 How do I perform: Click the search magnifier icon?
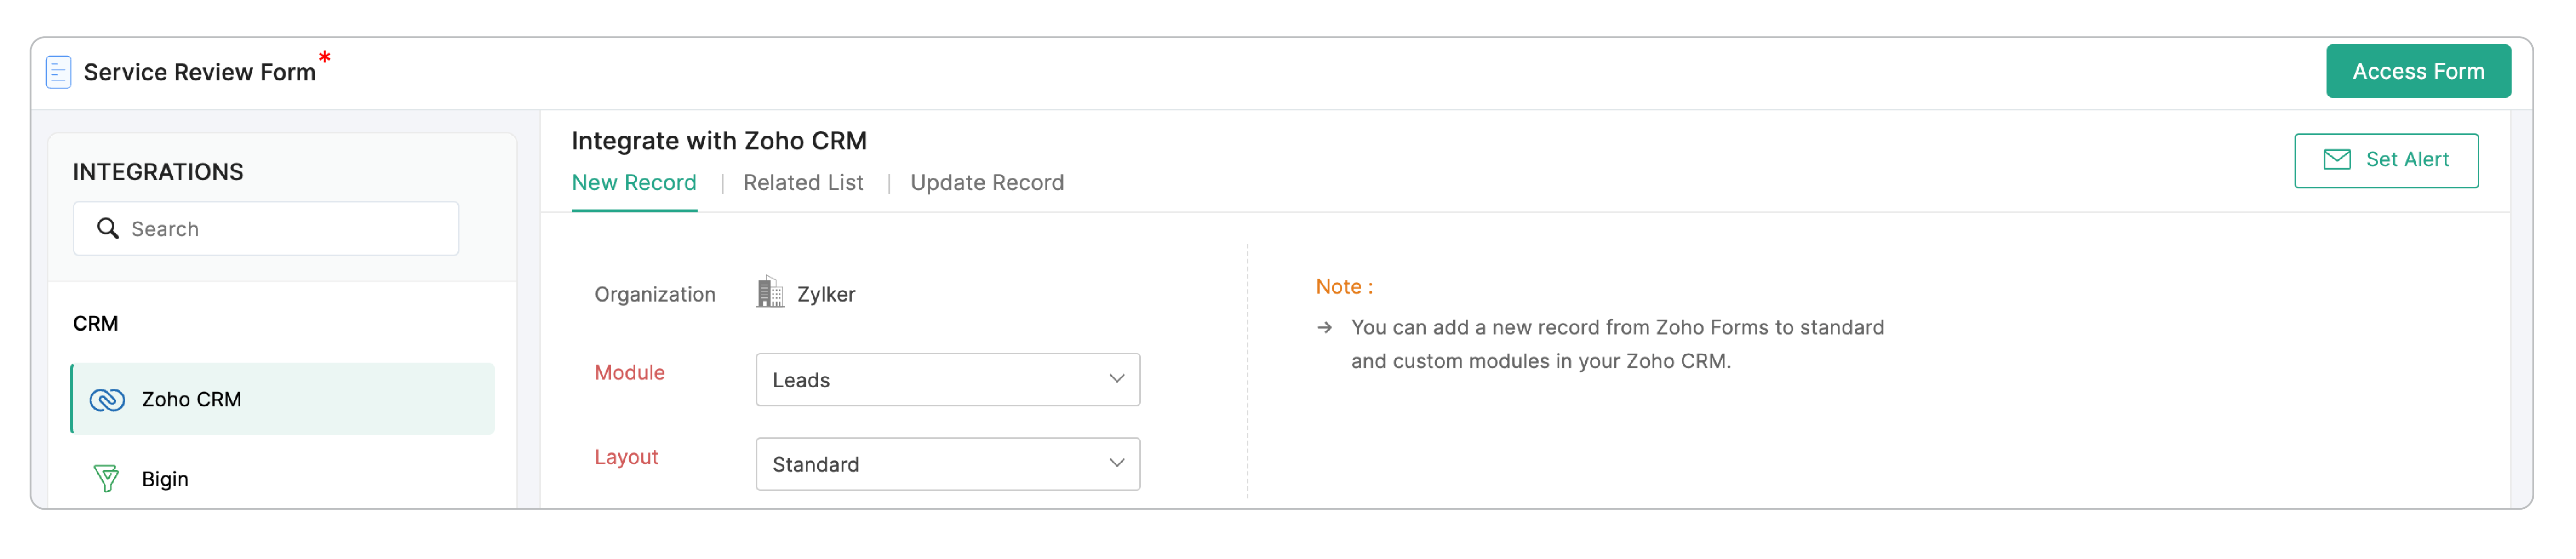point(107,228)
